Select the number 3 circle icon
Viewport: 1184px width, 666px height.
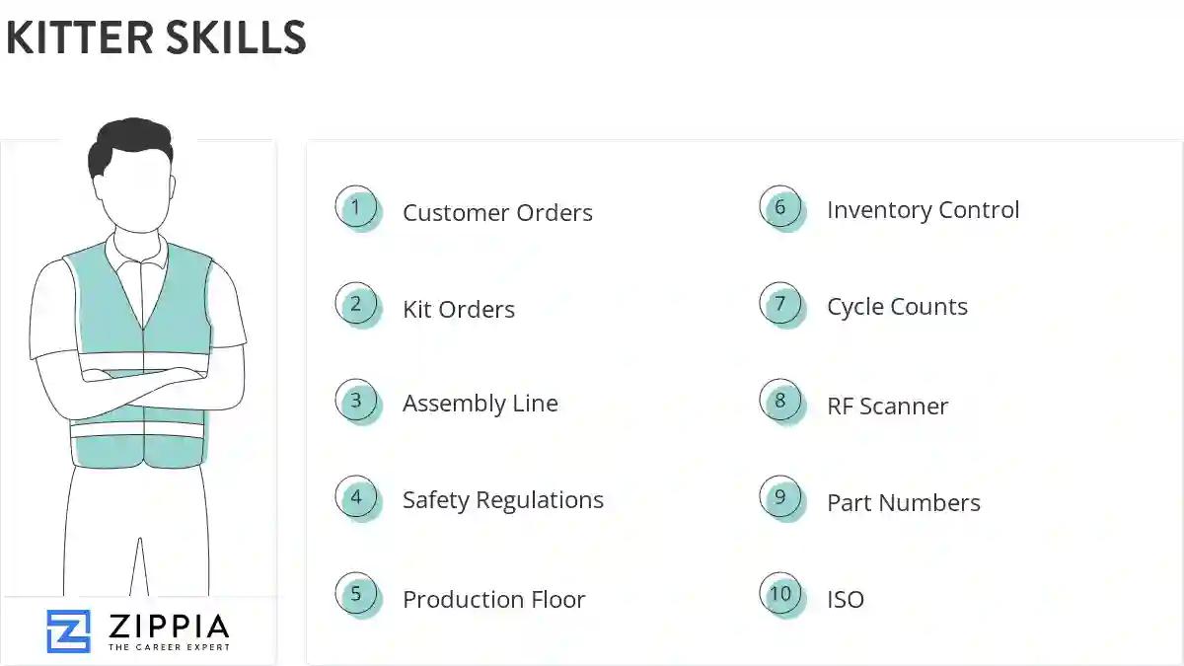356,401
